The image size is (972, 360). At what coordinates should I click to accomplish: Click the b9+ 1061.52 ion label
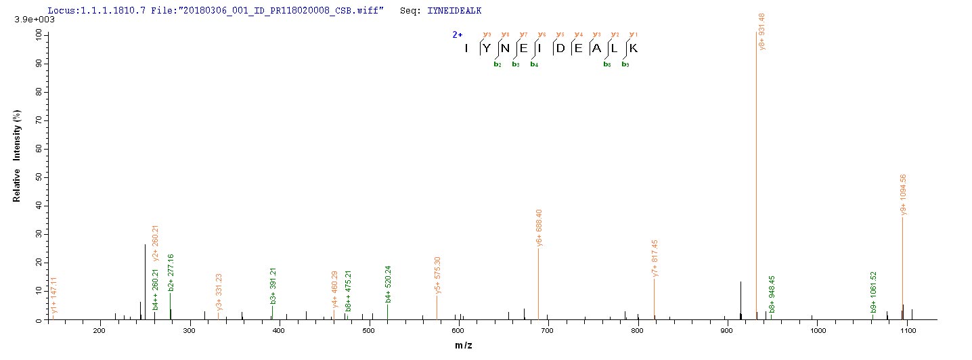click(x=873, y=292)
